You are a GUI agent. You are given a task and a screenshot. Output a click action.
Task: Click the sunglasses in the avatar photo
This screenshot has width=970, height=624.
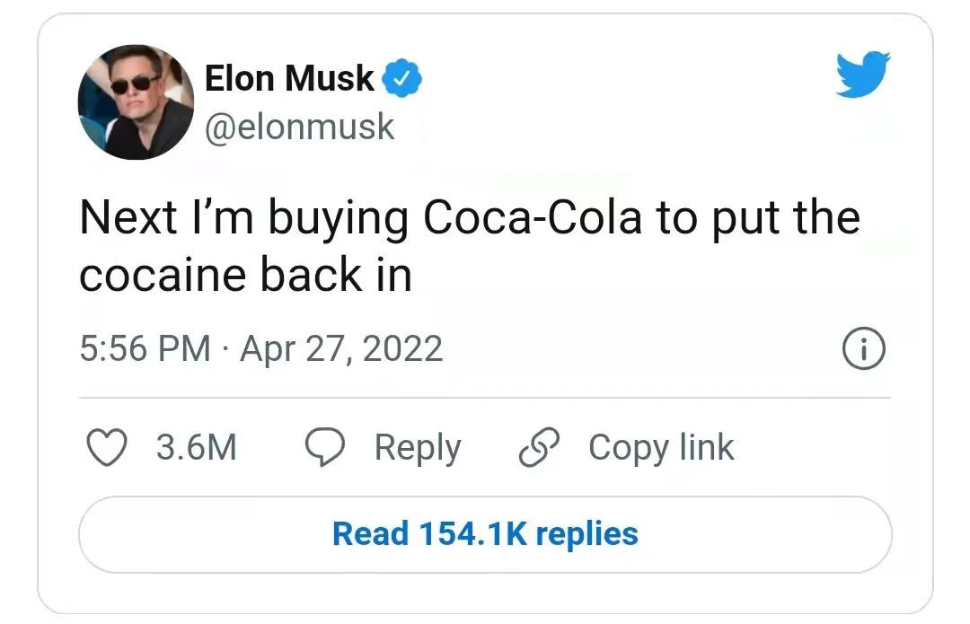pos(134,84)
